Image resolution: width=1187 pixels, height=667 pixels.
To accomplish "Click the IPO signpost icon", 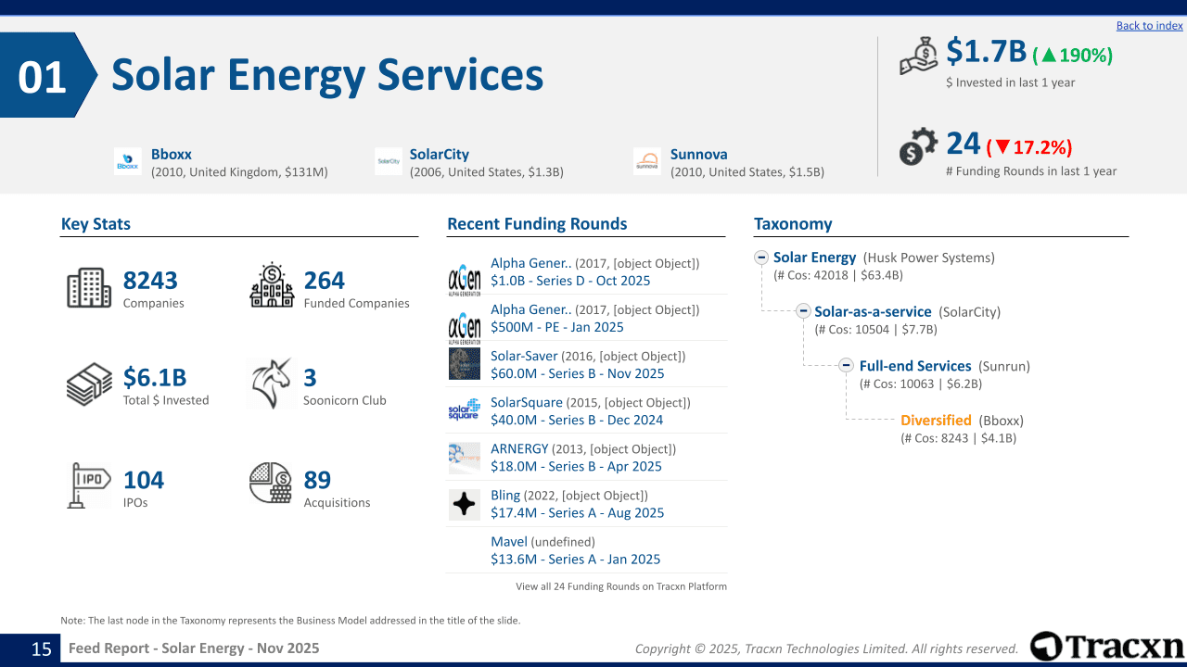I will 89,485.
